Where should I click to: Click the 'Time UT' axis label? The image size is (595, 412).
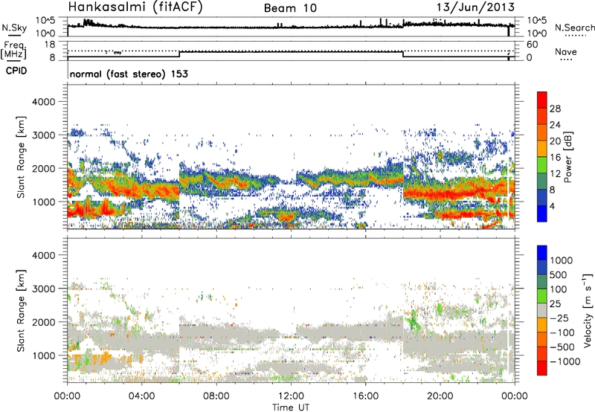point(291,408)
